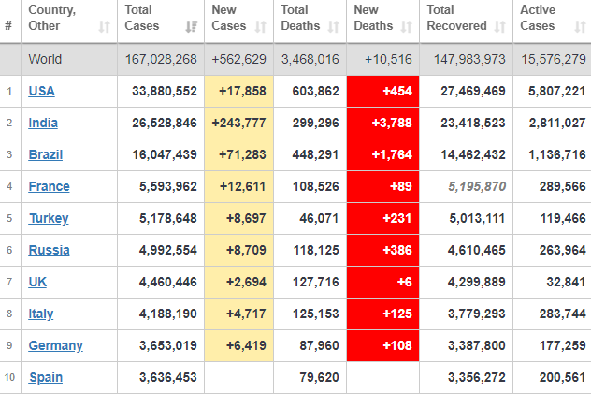The height and width of the screenshot is (394, 591).
Task: Click the Total Recovered header text
Action: point(457,18)
